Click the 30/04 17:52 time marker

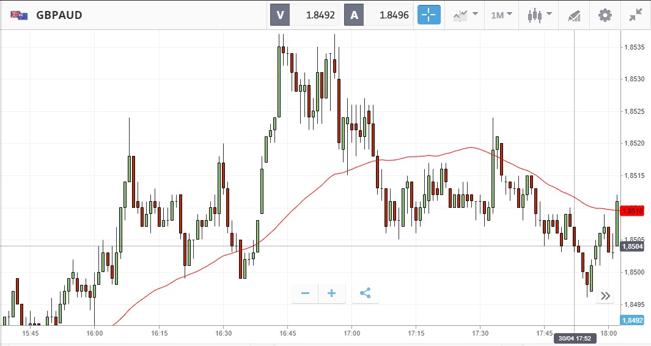click(575, 338)
